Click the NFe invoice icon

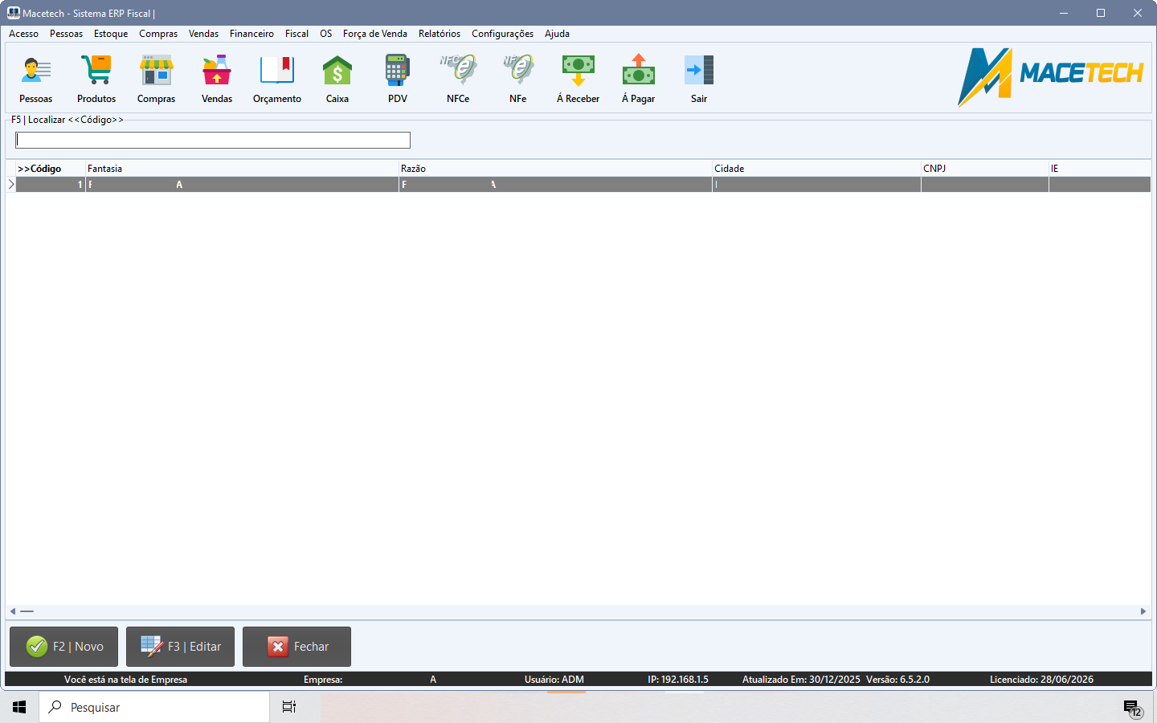(518, 71)
